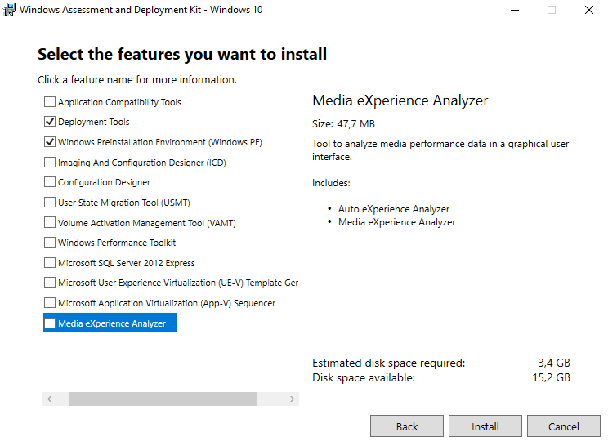Tick the Application Compatibility Tools checkbox
Screen dimensions: 608x446
pyautogui.click(x=50, y=102)
